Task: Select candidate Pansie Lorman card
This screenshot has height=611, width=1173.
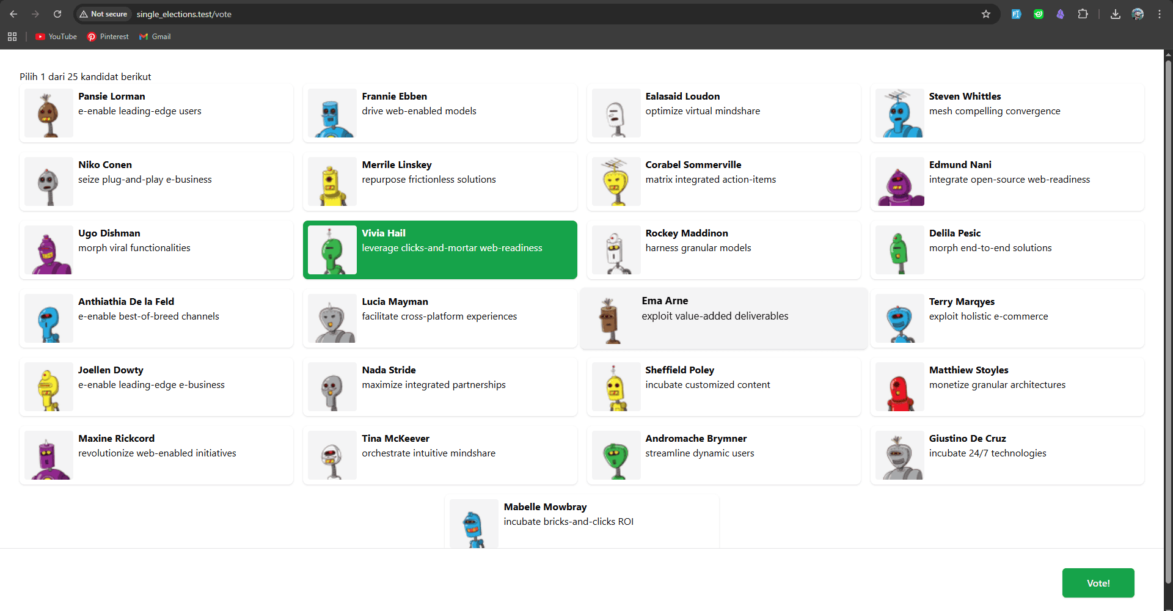Action: pyautogui.click(x=156, y=113)
